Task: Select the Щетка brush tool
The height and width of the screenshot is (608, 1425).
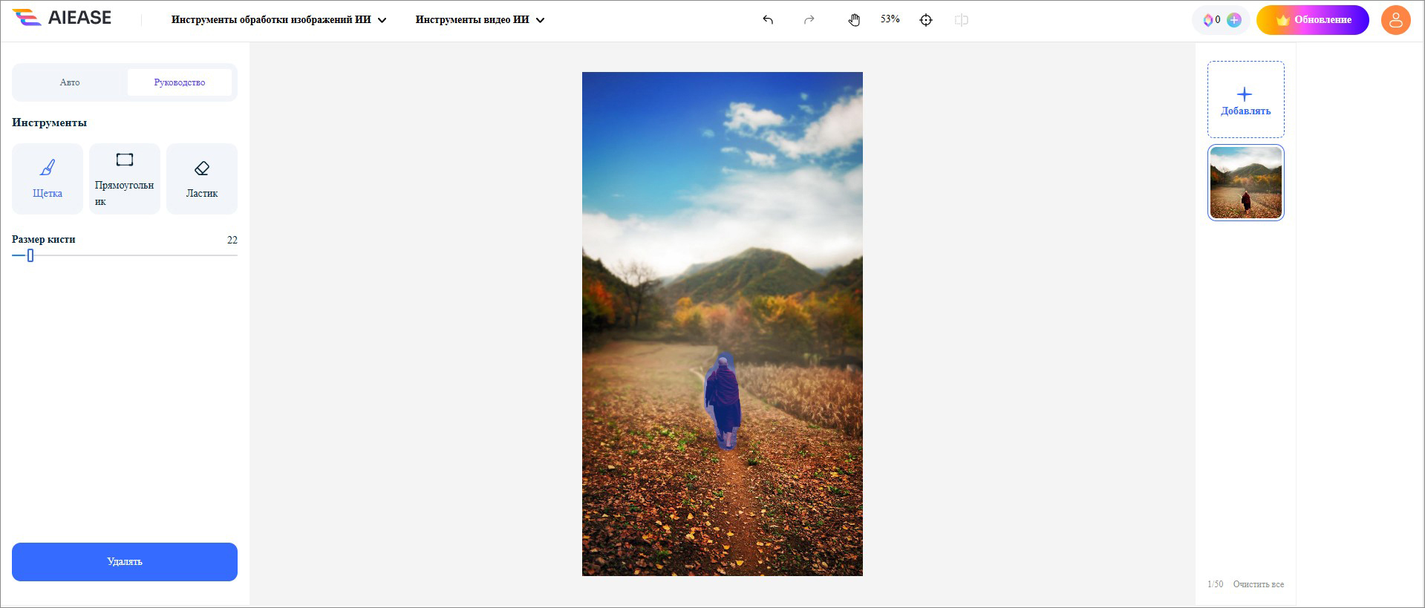Action: click(x=48, y=179)
